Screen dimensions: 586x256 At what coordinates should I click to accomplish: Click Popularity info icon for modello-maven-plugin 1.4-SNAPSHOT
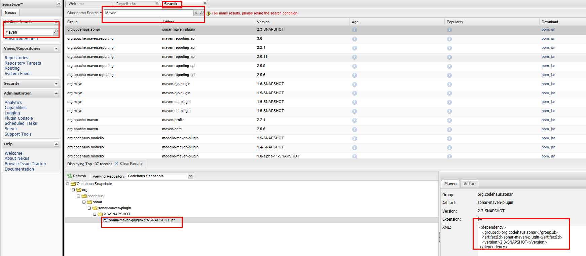(449, 148)
